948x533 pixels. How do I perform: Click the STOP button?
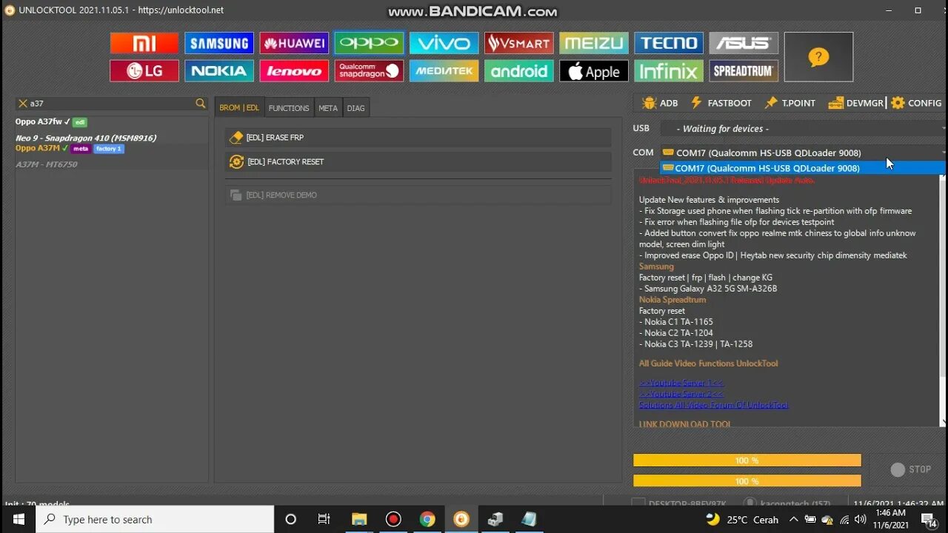click(911, 469)
